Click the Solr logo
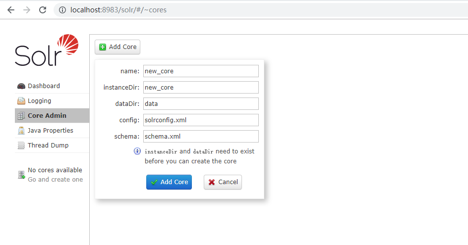 47,50
